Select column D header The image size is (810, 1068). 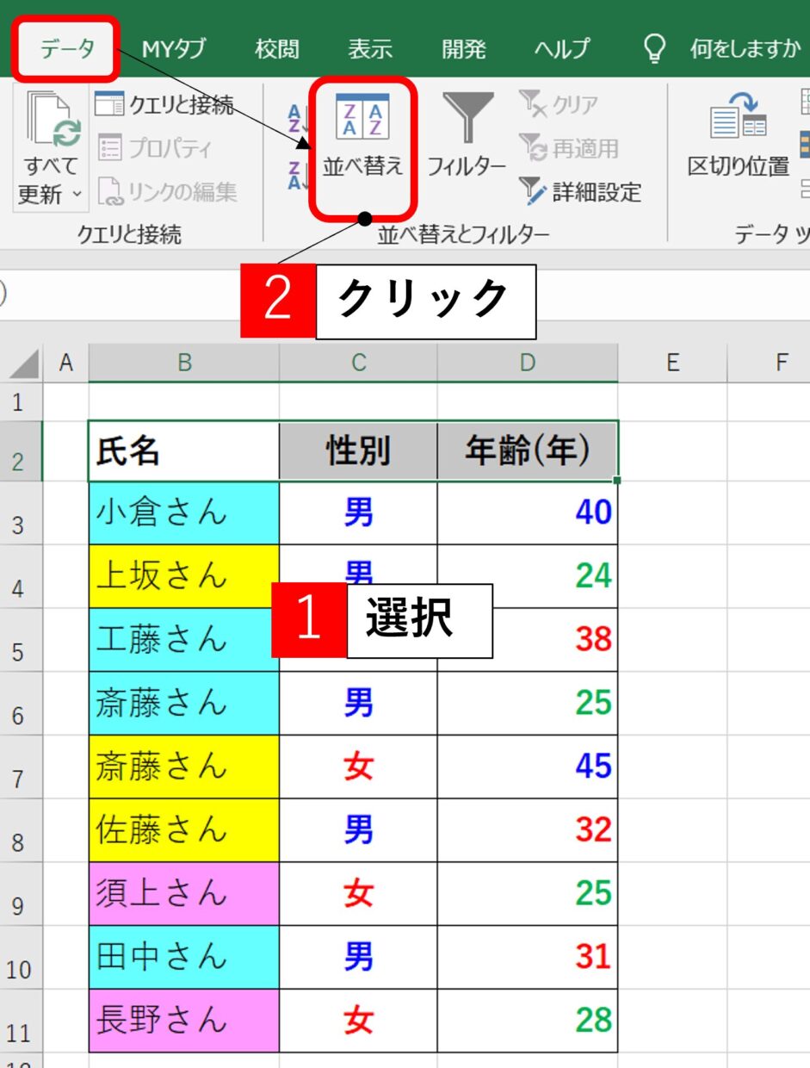(528, 363)
